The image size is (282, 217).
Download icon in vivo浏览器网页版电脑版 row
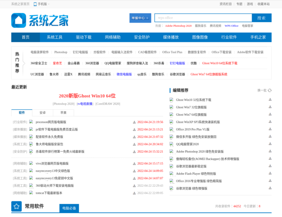(134, 164)
